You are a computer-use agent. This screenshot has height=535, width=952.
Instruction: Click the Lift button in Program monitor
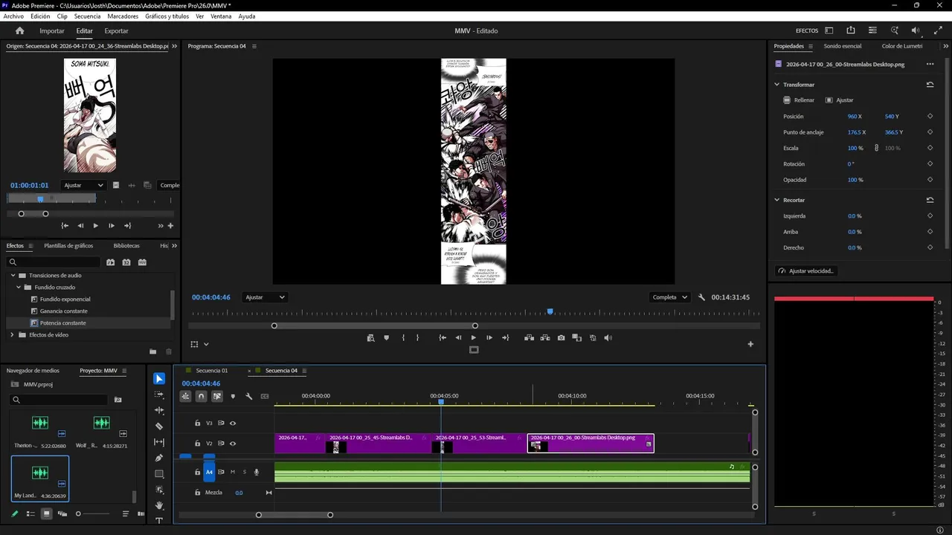point(529,338)
